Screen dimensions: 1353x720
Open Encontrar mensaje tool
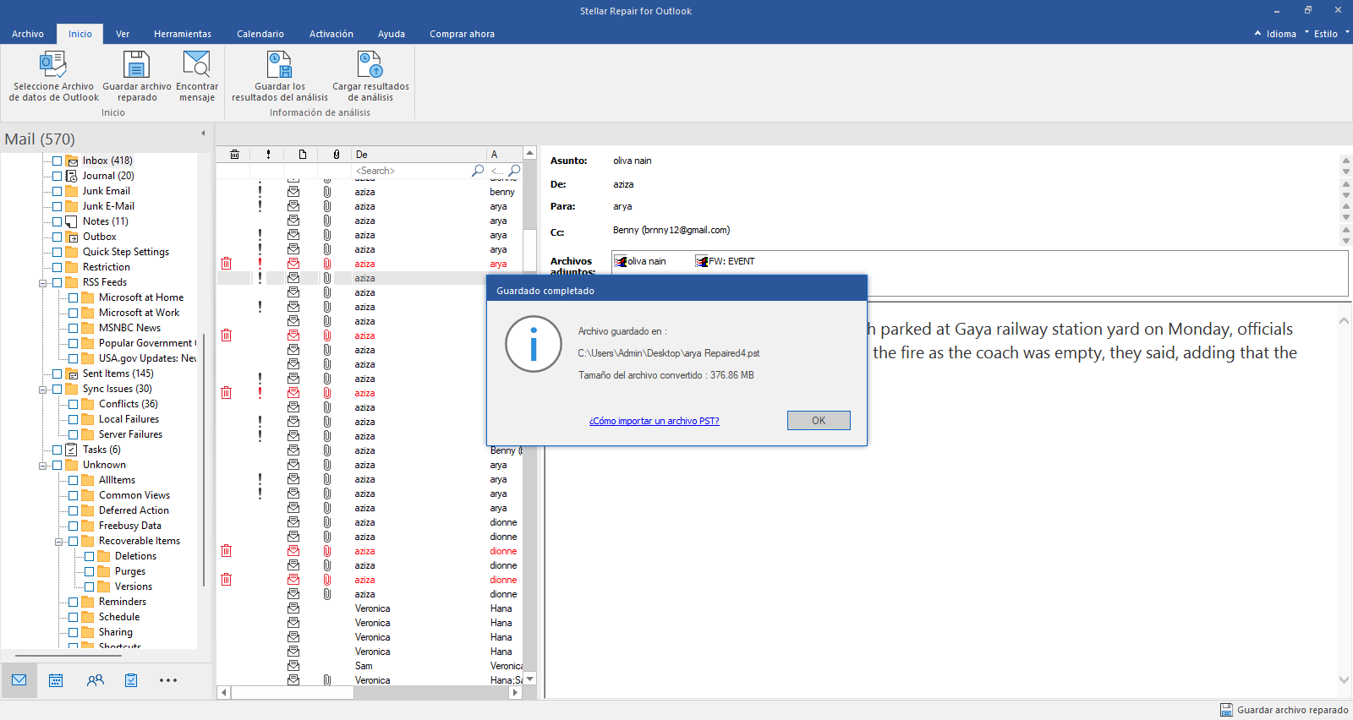tap(196, 64)
